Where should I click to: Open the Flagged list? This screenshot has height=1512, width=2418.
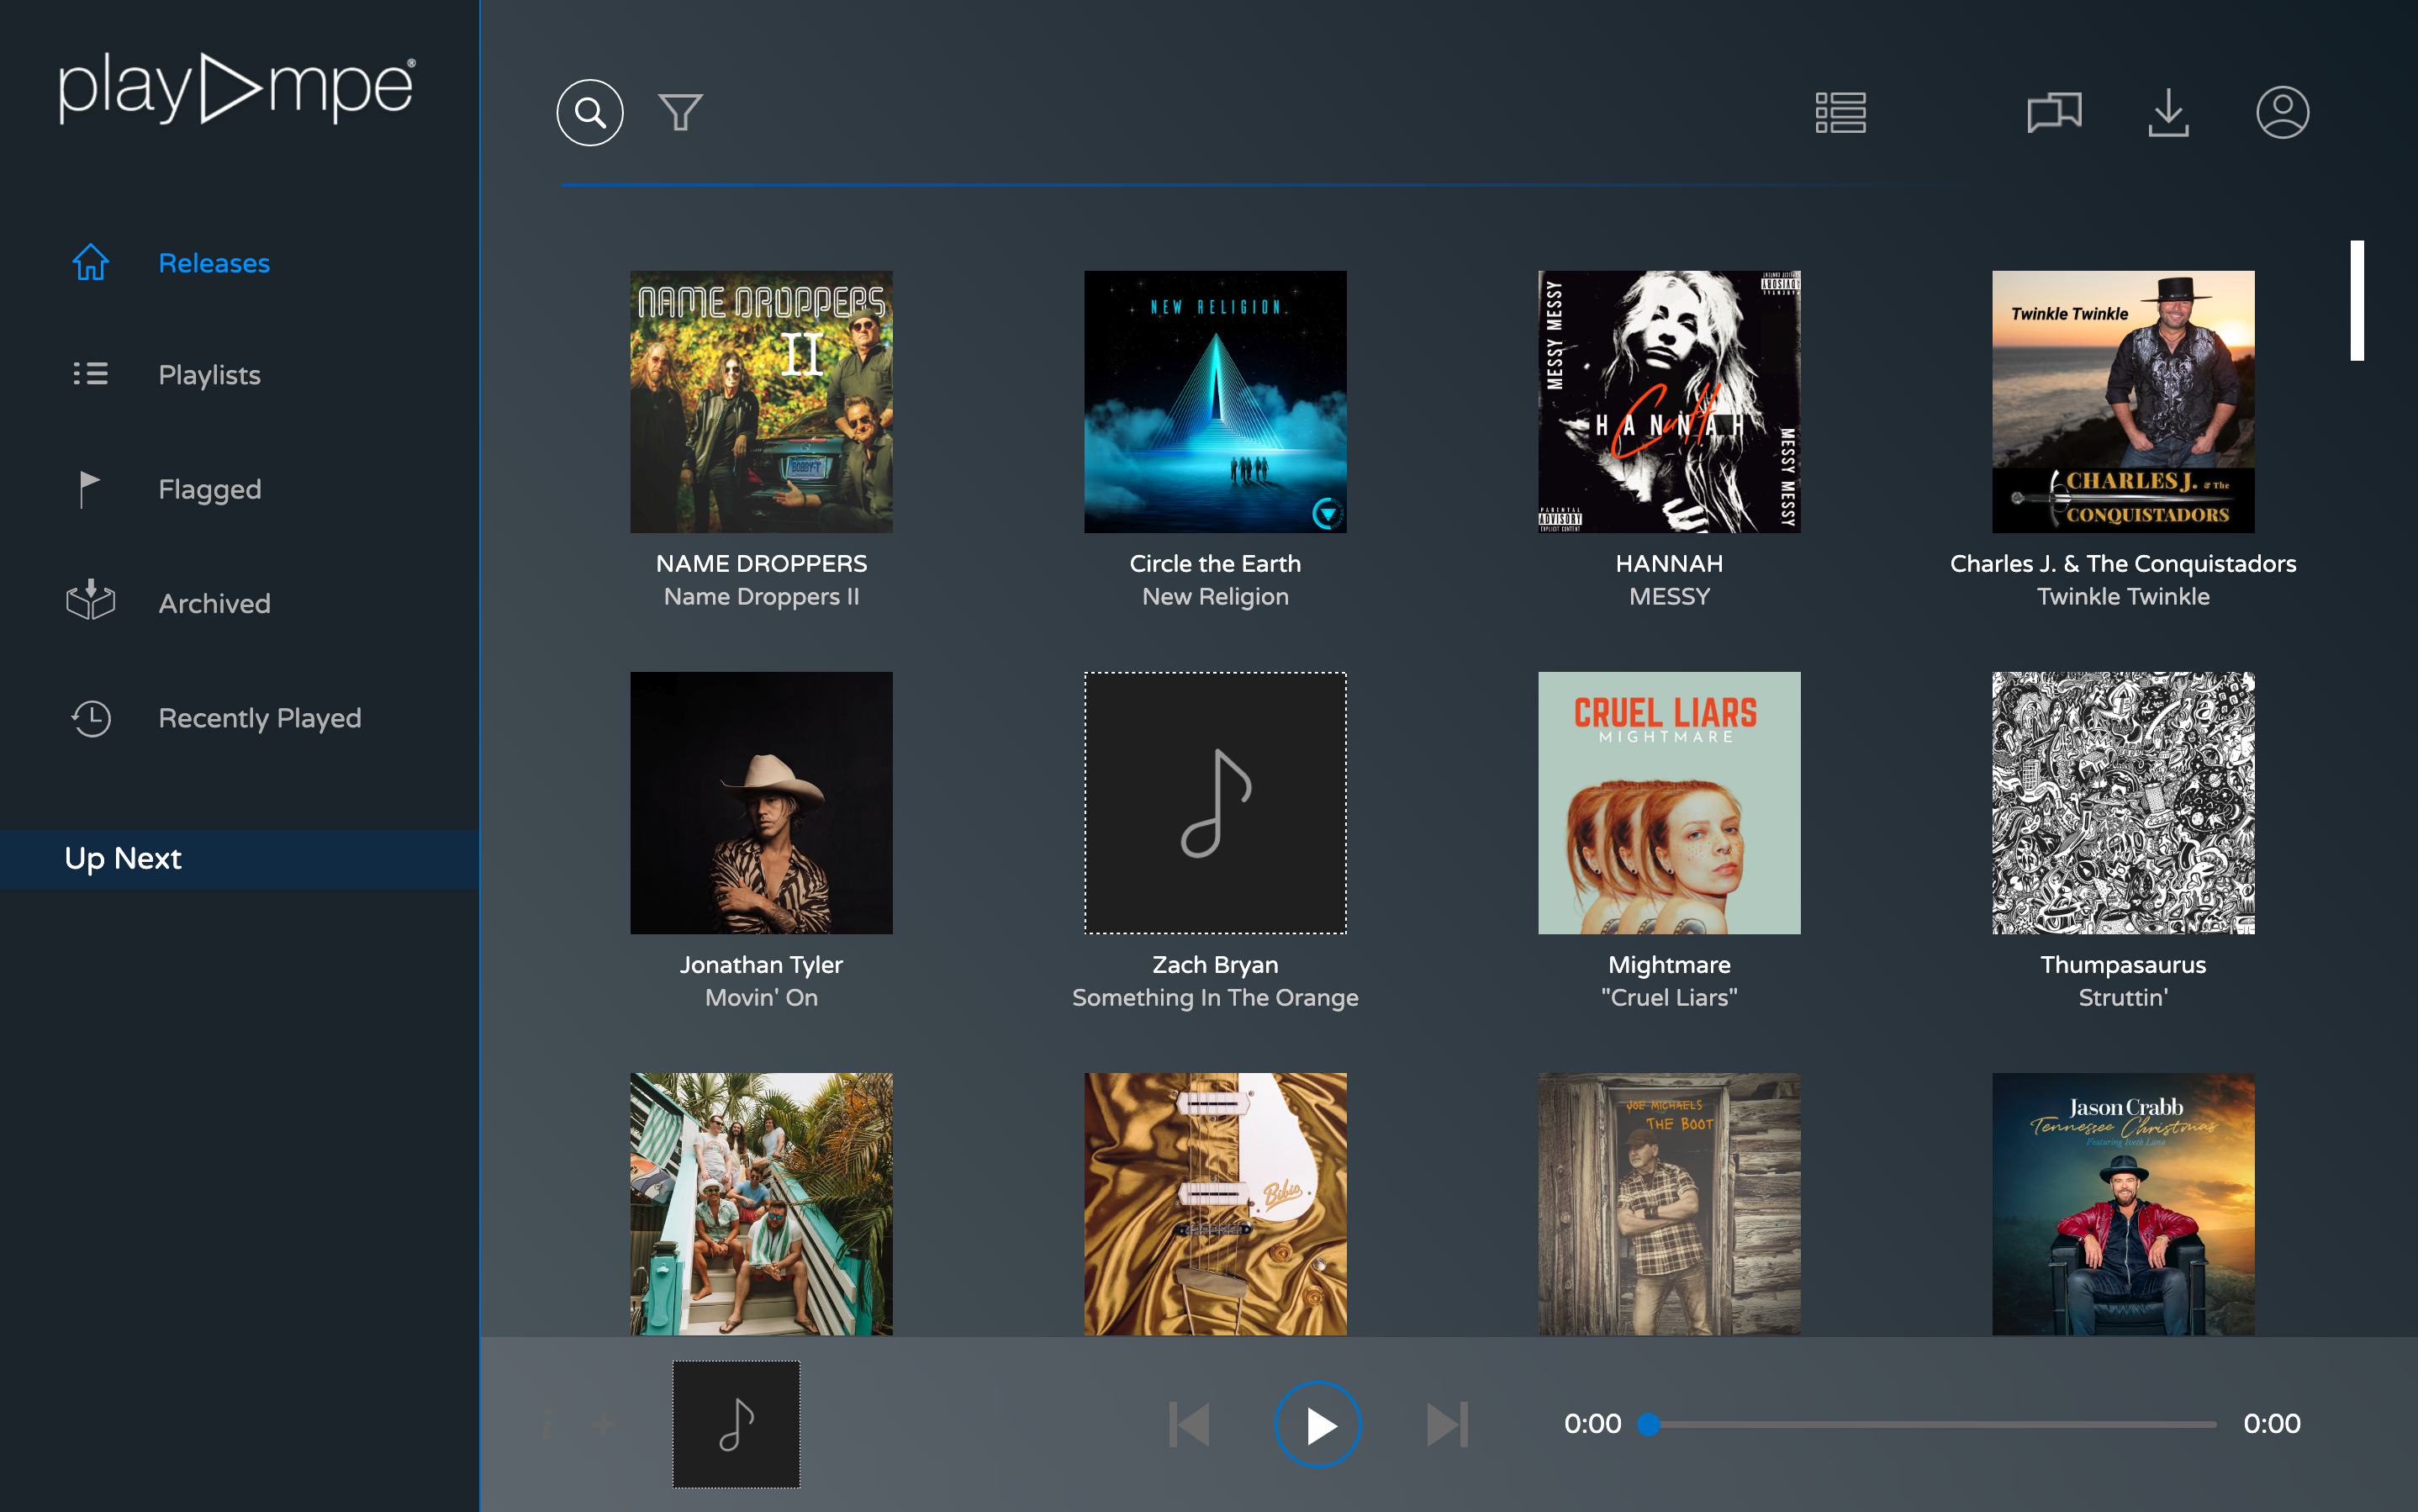point(209,489)
